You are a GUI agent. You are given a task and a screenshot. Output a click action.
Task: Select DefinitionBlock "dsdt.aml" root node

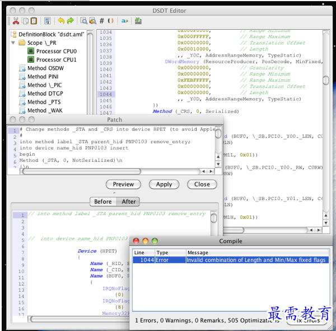click(x=51, y=34)
